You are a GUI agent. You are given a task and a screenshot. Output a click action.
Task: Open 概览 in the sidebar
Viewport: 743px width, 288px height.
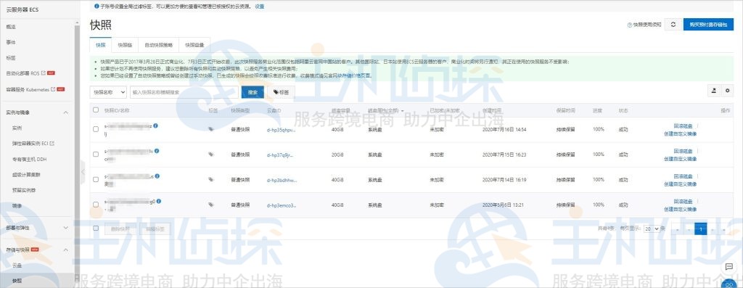(11, 27)
